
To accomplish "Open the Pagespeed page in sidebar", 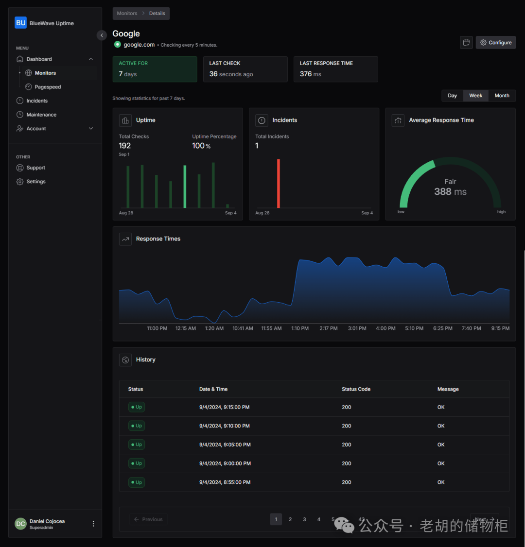I will [48, 87].
